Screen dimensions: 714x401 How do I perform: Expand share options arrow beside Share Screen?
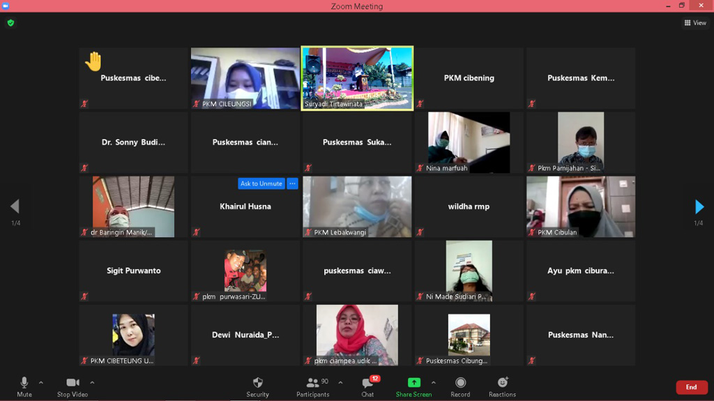433,383
